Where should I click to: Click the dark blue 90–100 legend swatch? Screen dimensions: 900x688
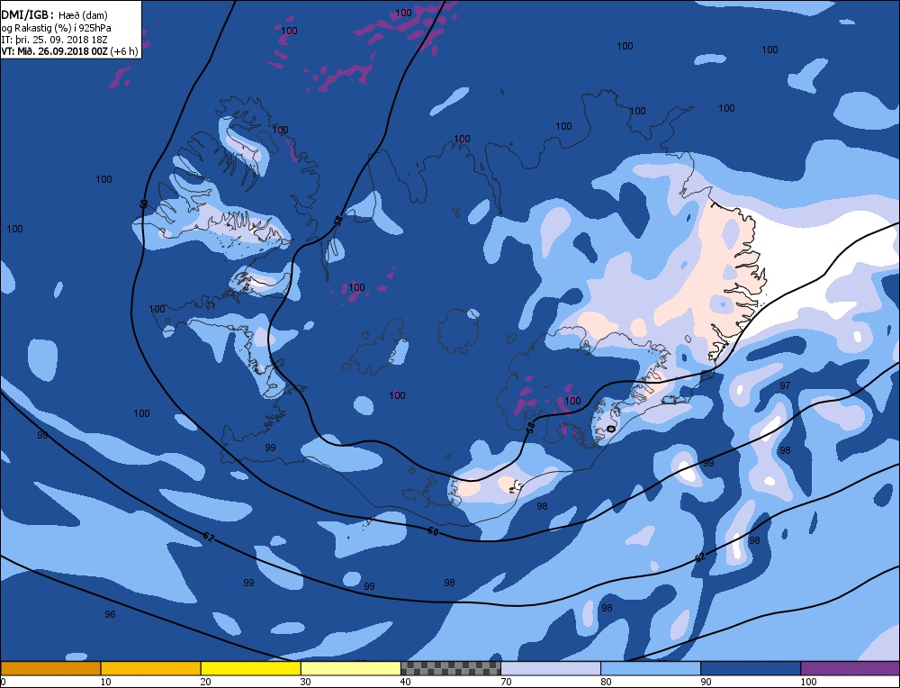click(x=751, y=668)
